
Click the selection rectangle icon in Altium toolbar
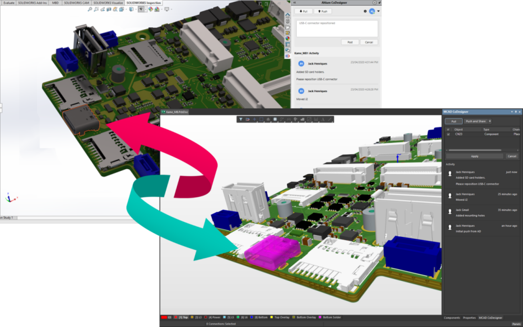click(261, 119)
